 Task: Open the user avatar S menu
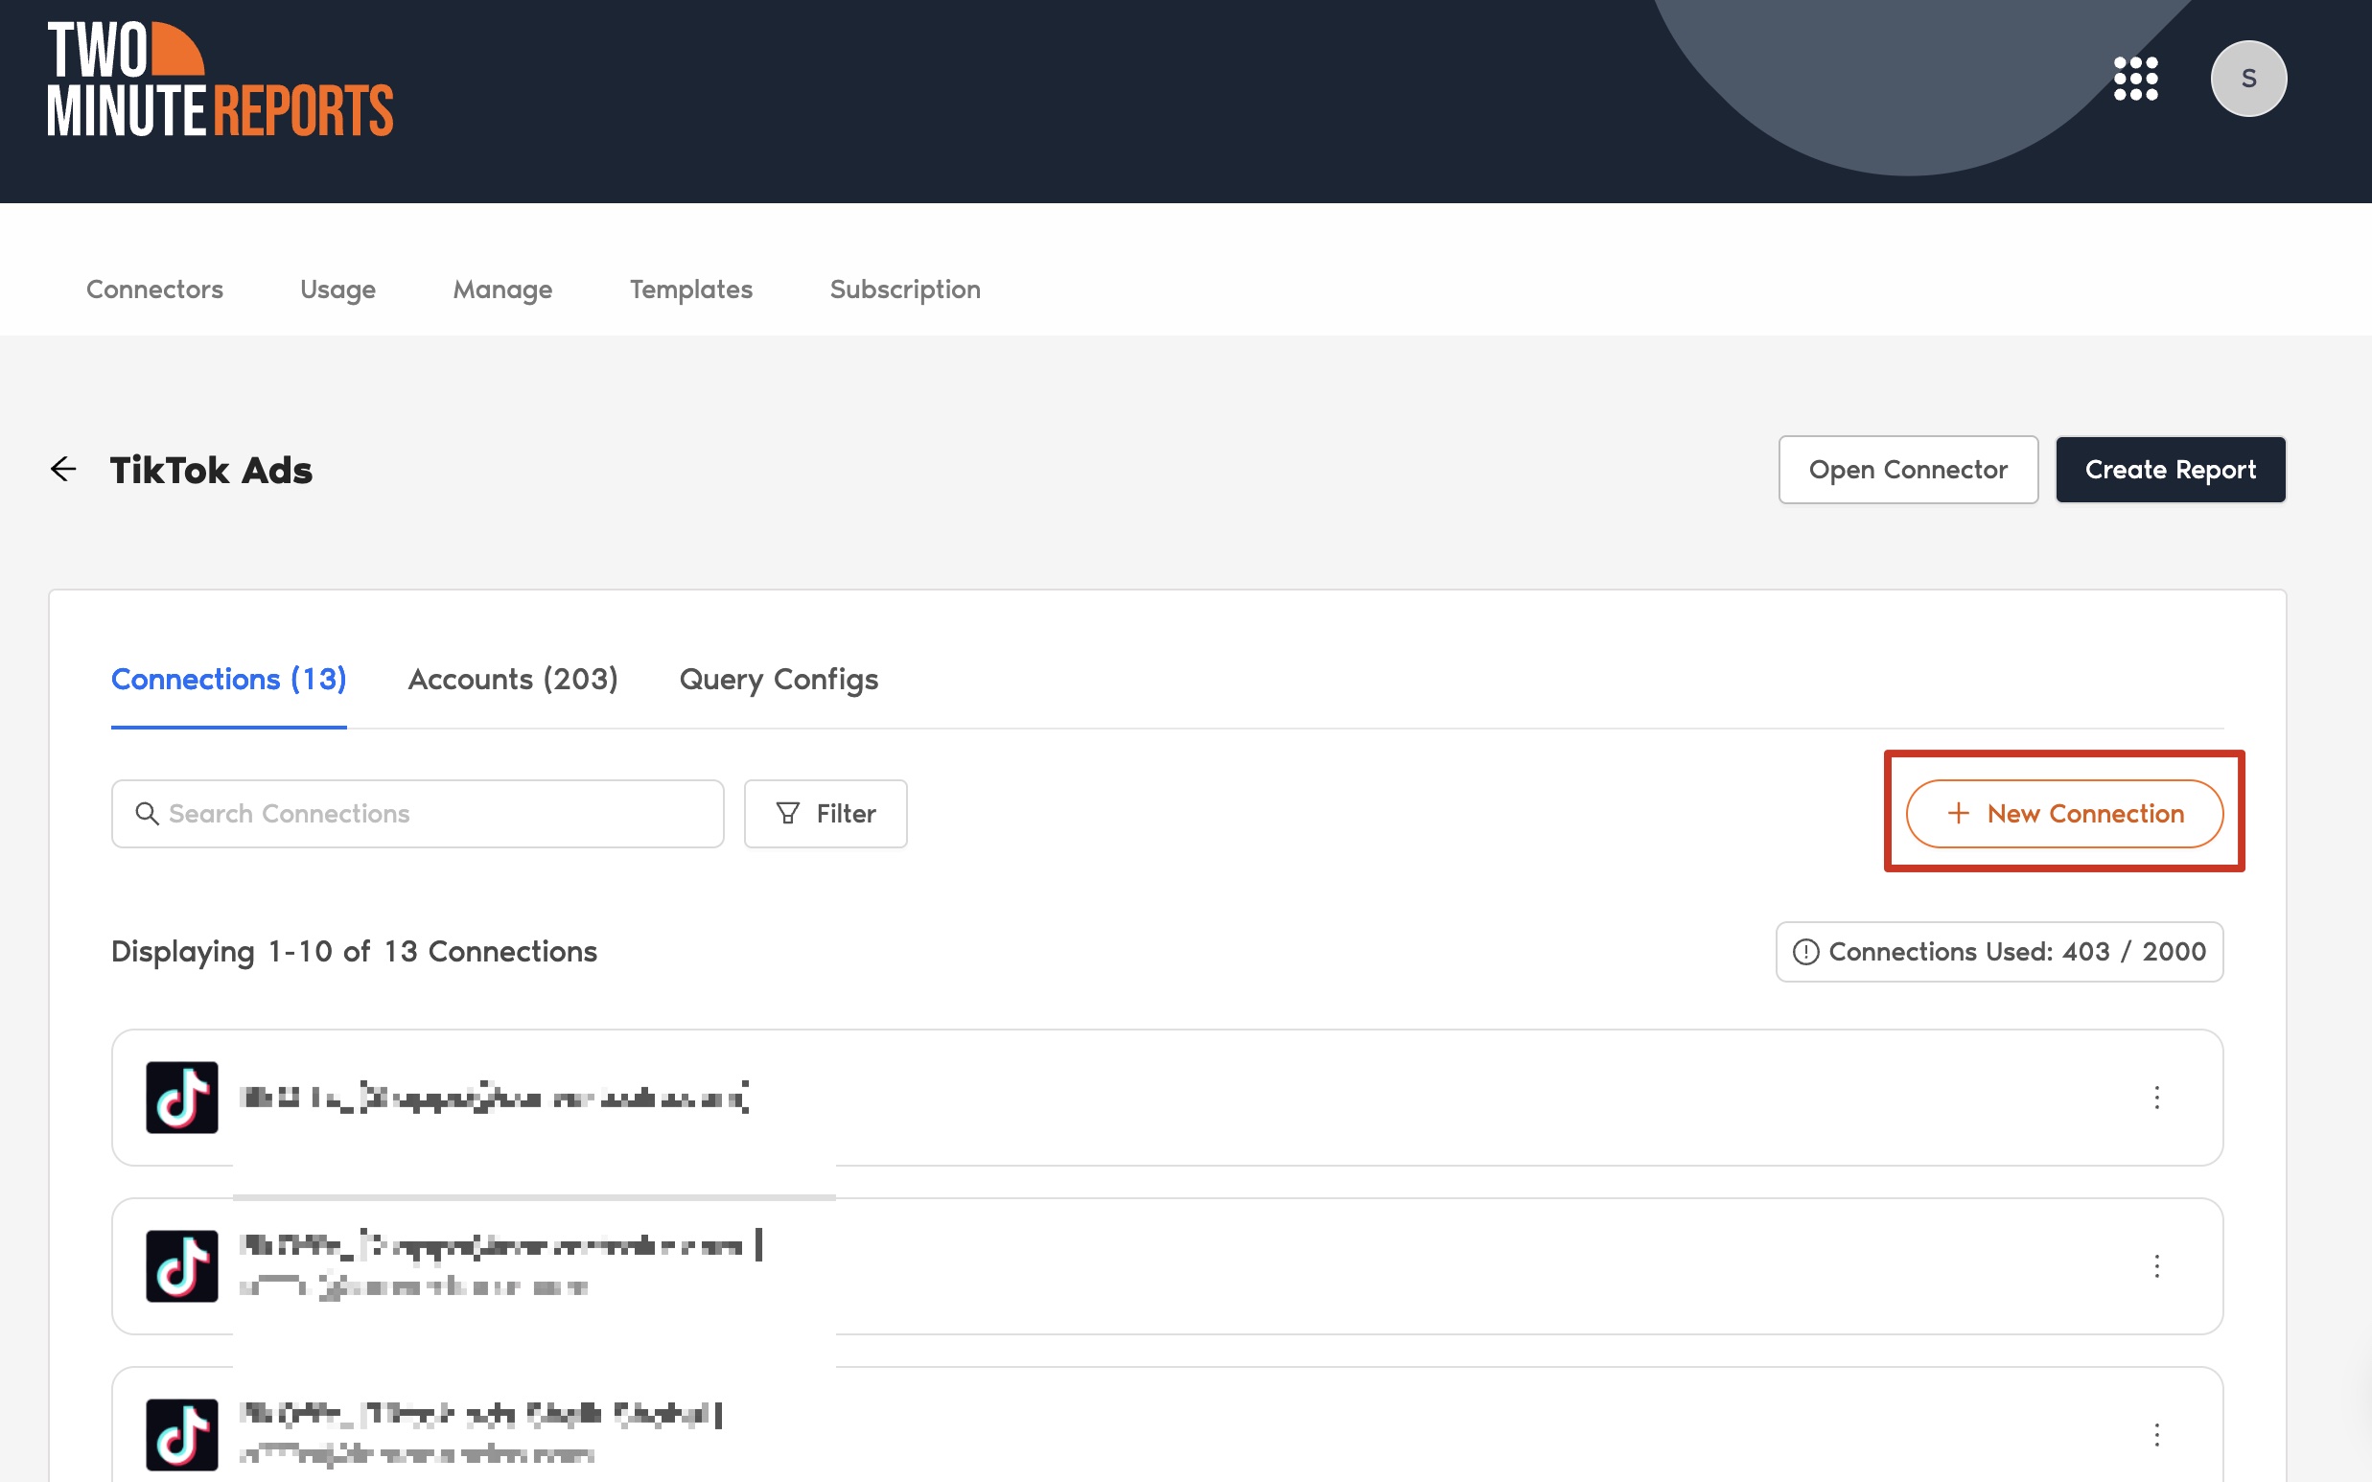point(2248,79)
